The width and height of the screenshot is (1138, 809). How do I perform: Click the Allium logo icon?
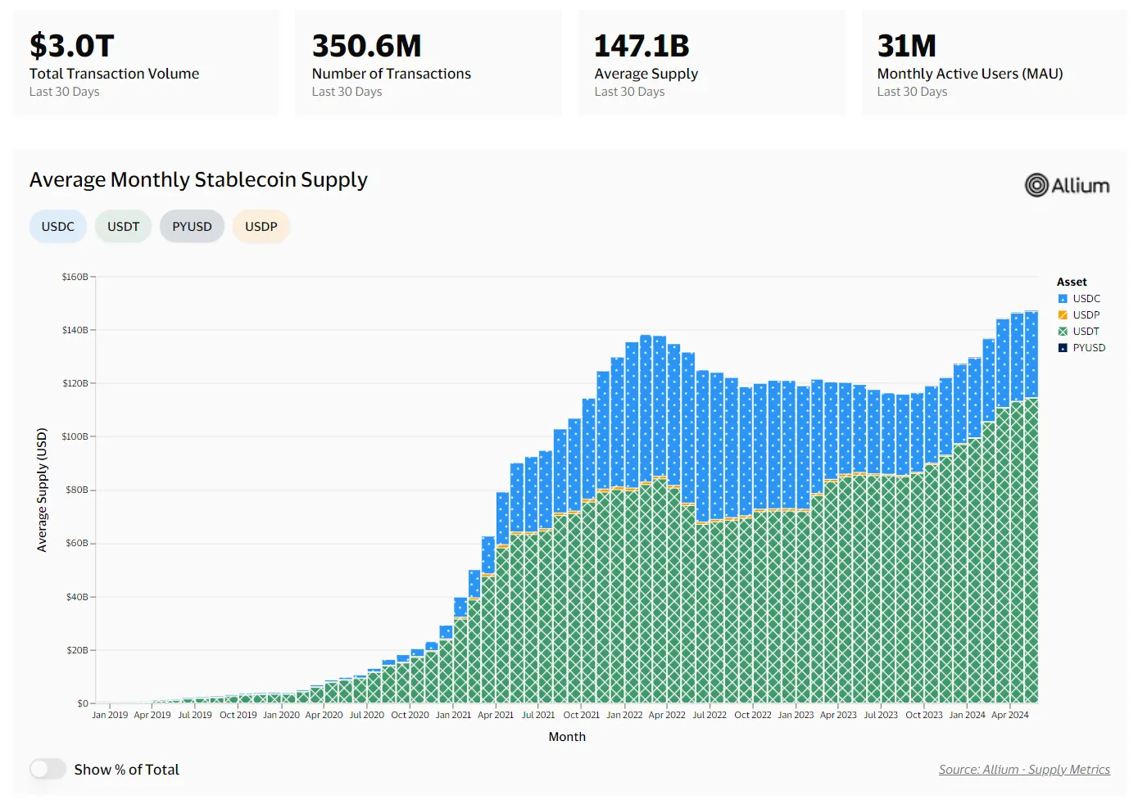pos(1036,186)
